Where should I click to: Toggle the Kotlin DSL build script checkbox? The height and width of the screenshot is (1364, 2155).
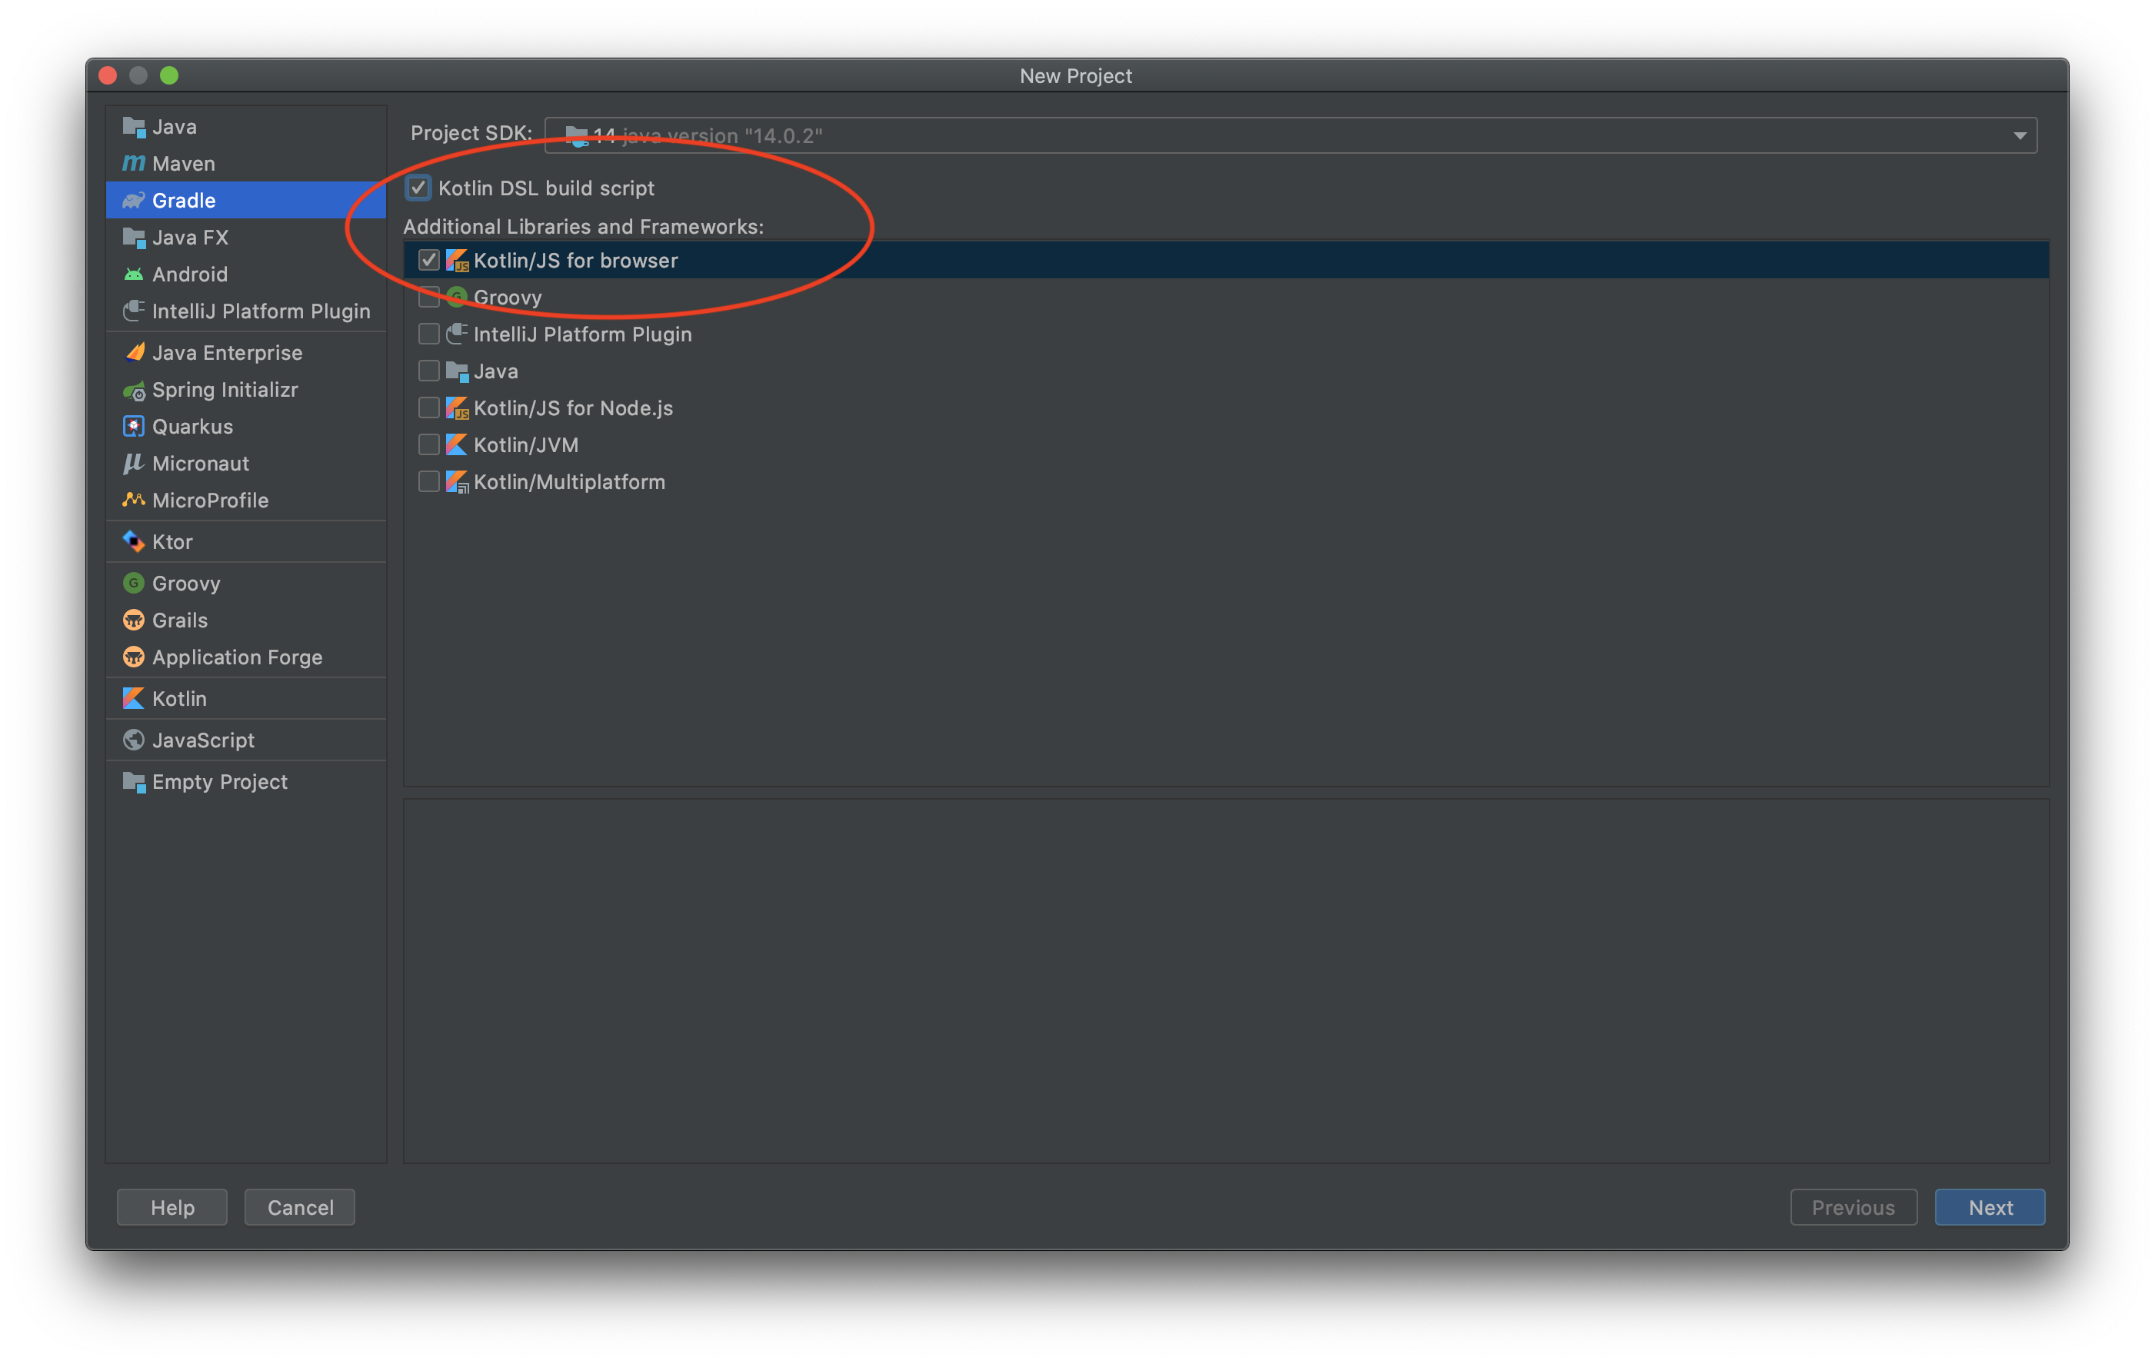click(415, 187)
